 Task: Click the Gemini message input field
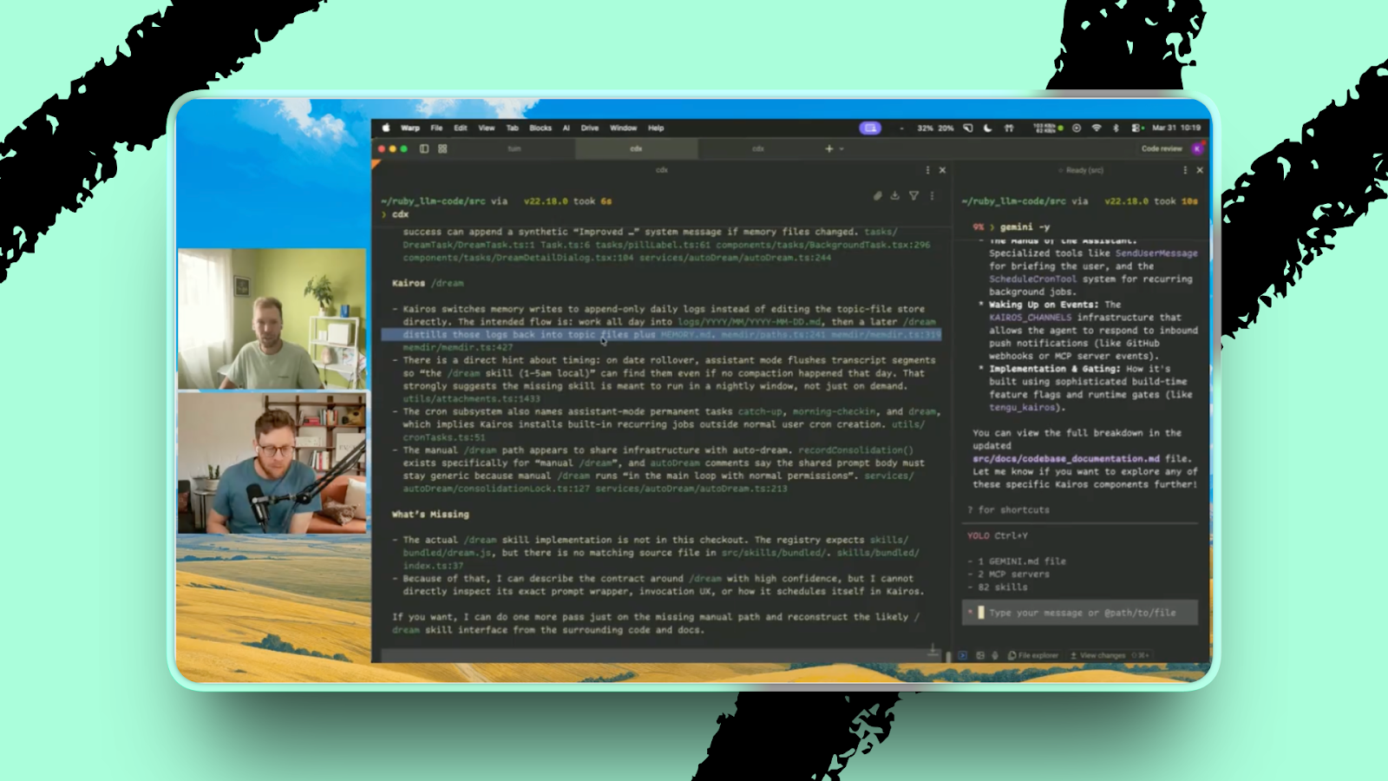coord(1083,613)
